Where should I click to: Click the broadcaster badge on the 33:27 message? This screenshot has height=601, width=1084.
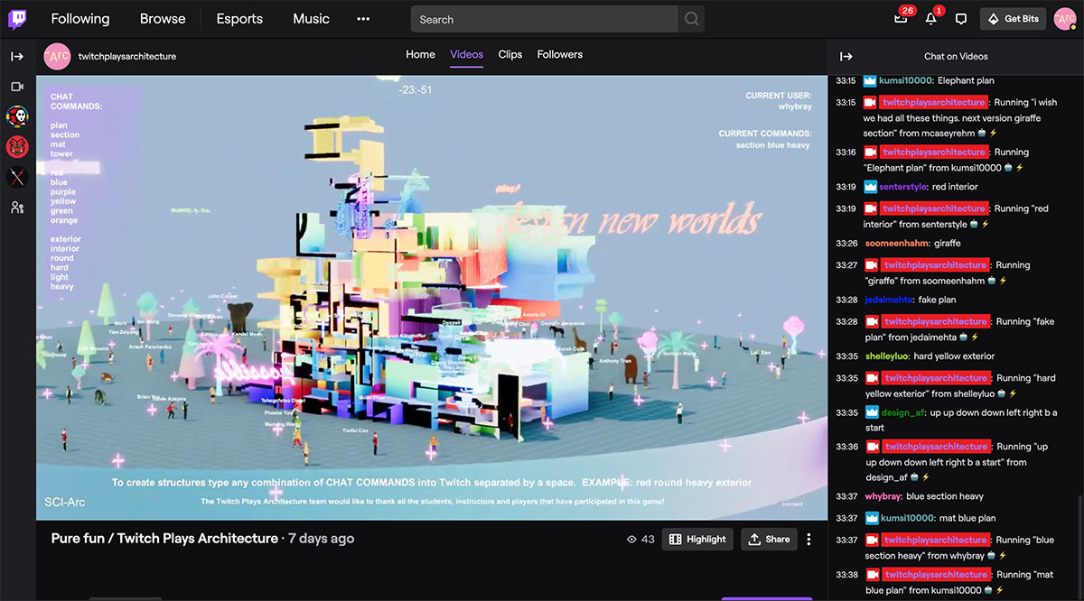pyautogui.click(x=871, y=265)
